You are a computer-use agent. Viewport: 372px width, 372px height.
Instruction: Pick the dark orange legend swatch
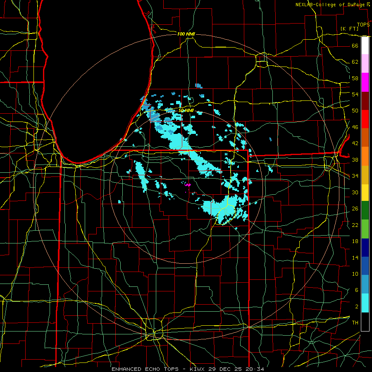(x=365, y=138)
